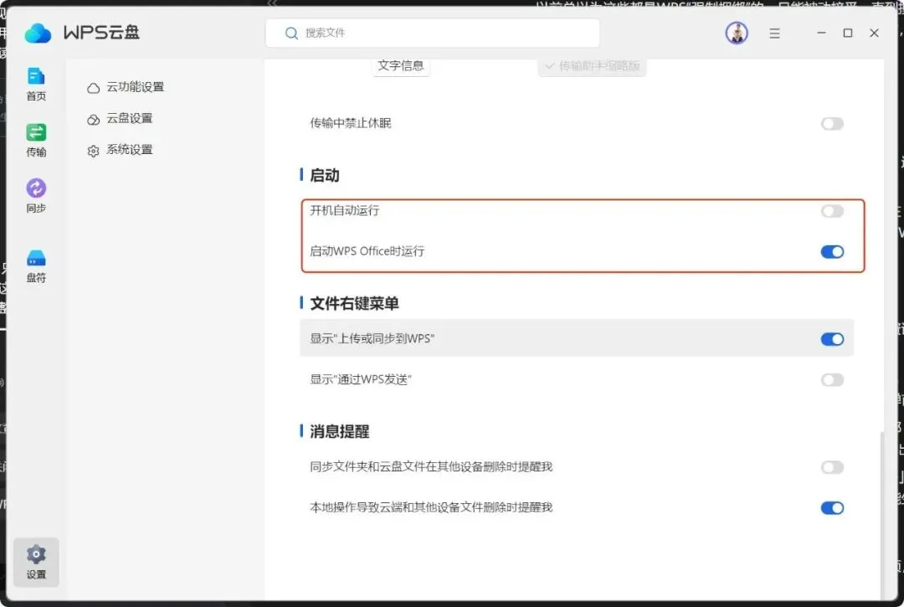The image size is (904, 607).
Task: Click the 搜索文件 search field
Action: pos(433,33)
